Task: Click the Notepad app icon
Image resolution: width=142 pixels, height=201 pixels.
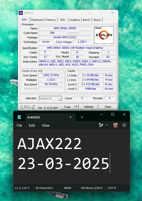Action: (19, 117)
